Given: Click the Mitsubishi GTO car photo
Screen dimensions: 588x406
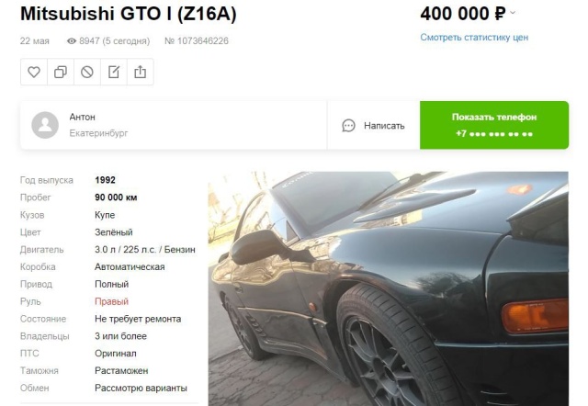Looking at the screenshot, I should tap(388, 288).
